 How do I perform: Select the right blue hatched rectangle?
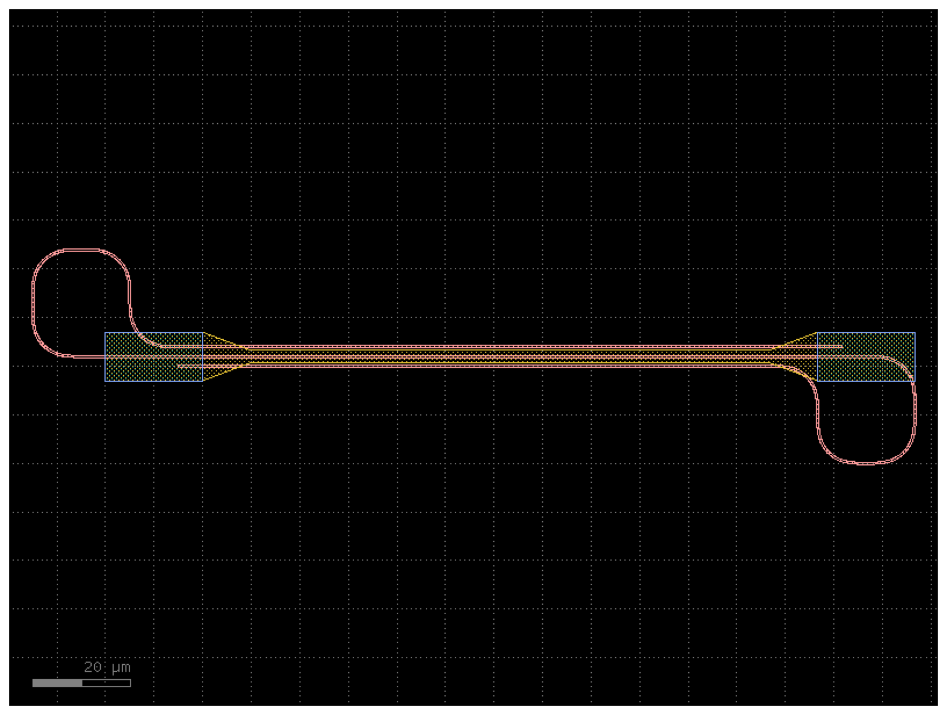(x=866, y=357)
